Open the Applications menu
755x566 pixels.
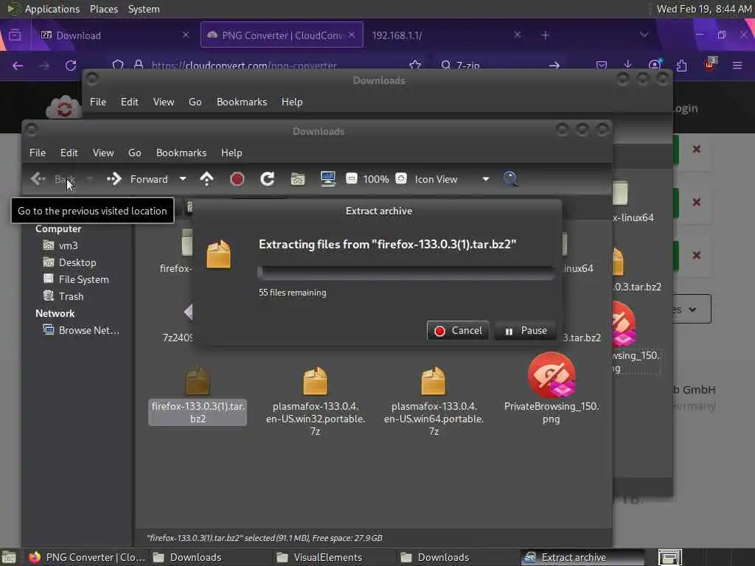coord(52,9)
